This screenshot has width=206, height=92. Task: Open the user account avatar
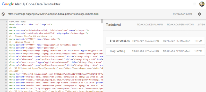(202, 4)
